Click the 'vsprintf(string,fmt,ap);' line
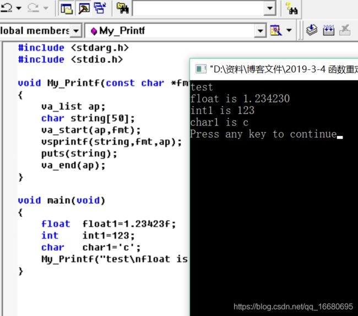 click(x=111, y=142)
